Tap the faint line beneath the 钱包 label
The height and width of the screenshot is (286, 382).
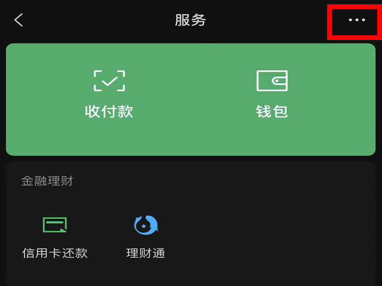(272, 133)
